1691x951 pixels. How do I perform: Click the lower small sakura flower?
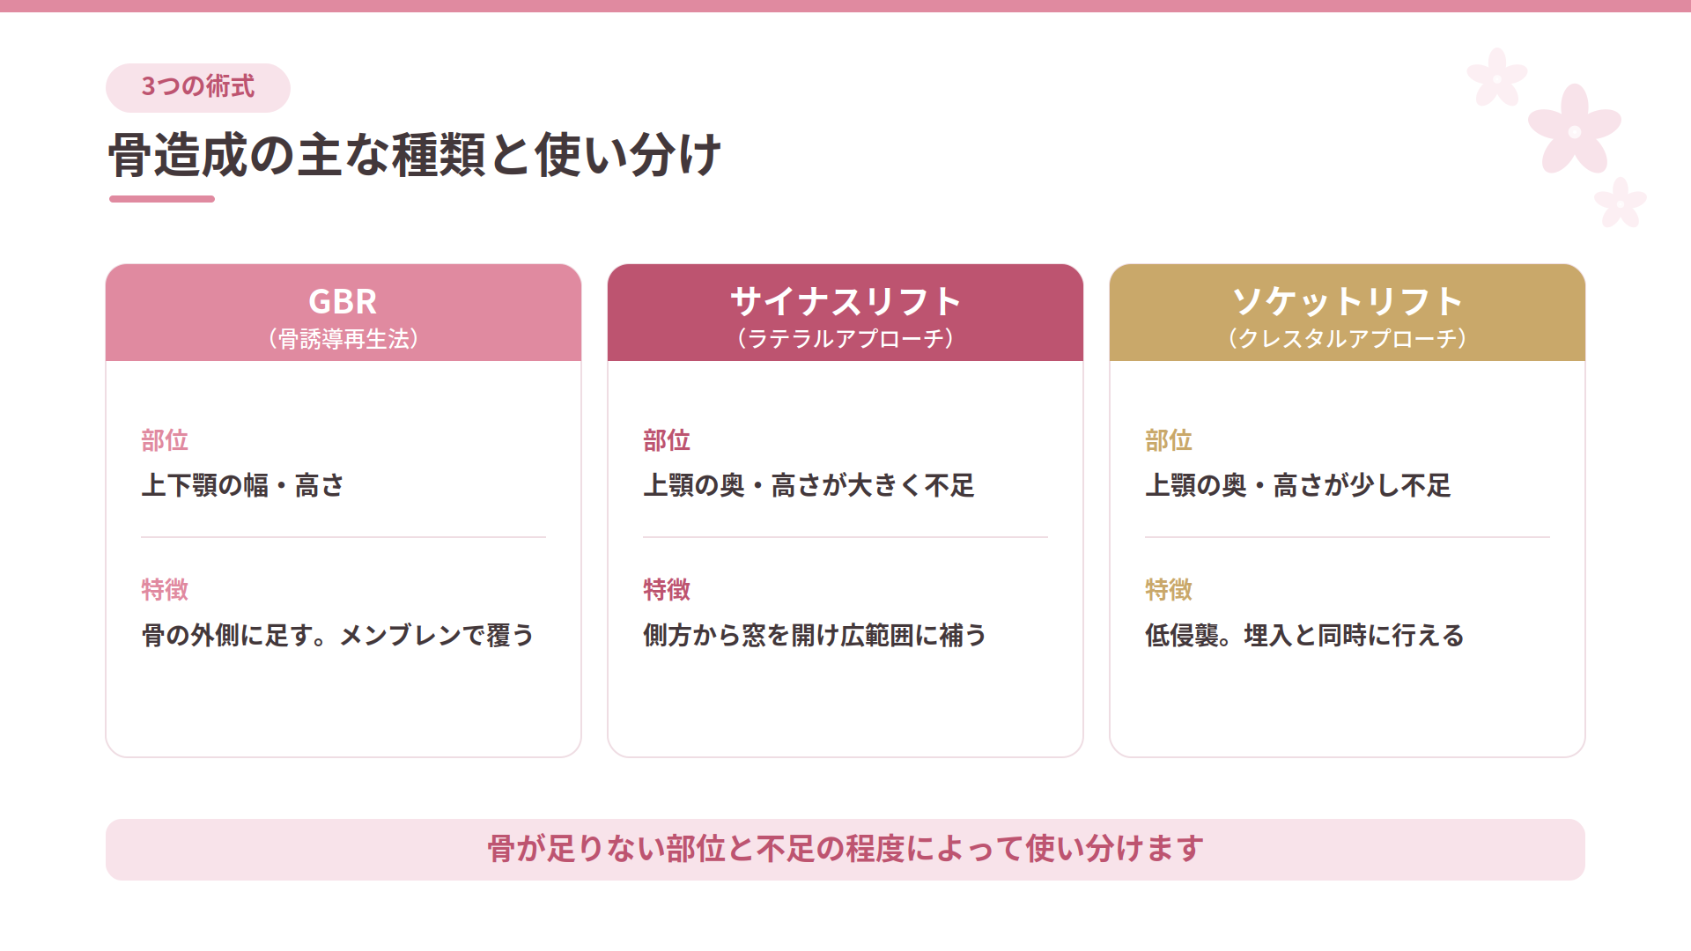pyautogui.click(x=1621, y=203)
